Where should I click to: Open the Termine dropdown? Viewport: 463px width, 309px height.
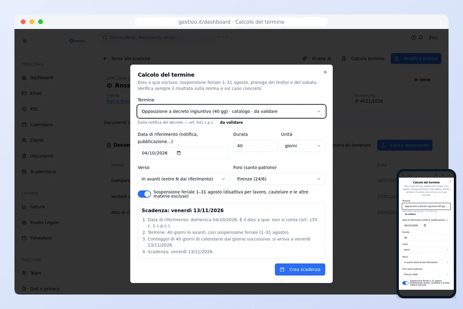click(x=231, y=112)
